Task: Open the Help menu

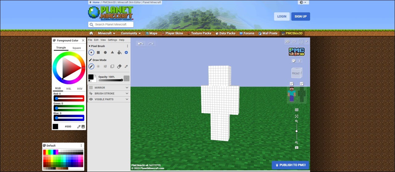Action: click(122, 40)
